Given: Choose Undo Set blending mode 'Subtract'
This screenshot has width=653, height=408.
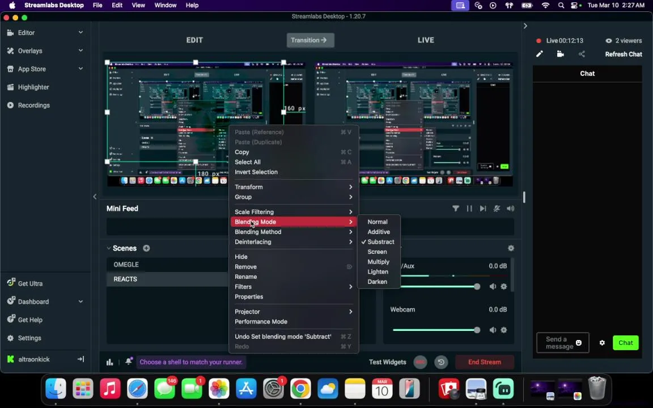Looking at the screenshot, I should coord(294,337).
